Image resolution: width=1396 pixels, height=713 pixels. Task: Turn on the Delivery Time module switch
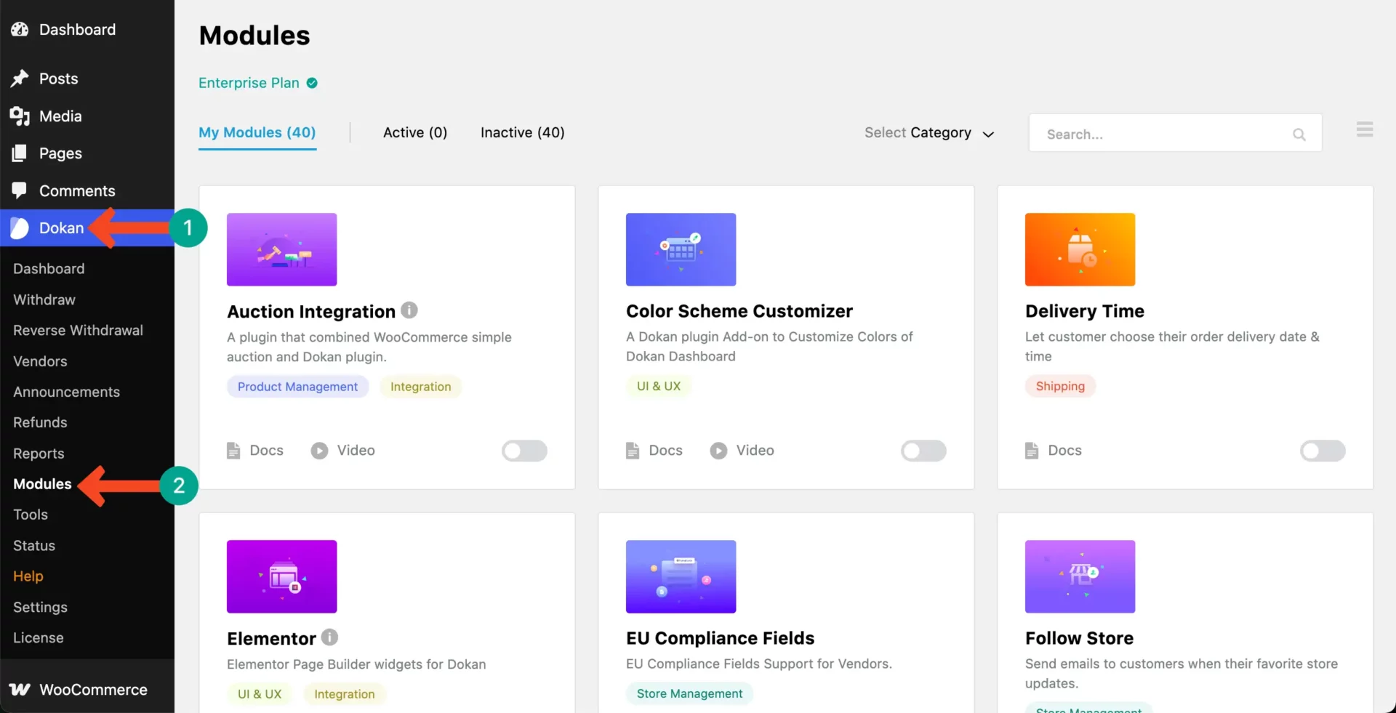1323,451
